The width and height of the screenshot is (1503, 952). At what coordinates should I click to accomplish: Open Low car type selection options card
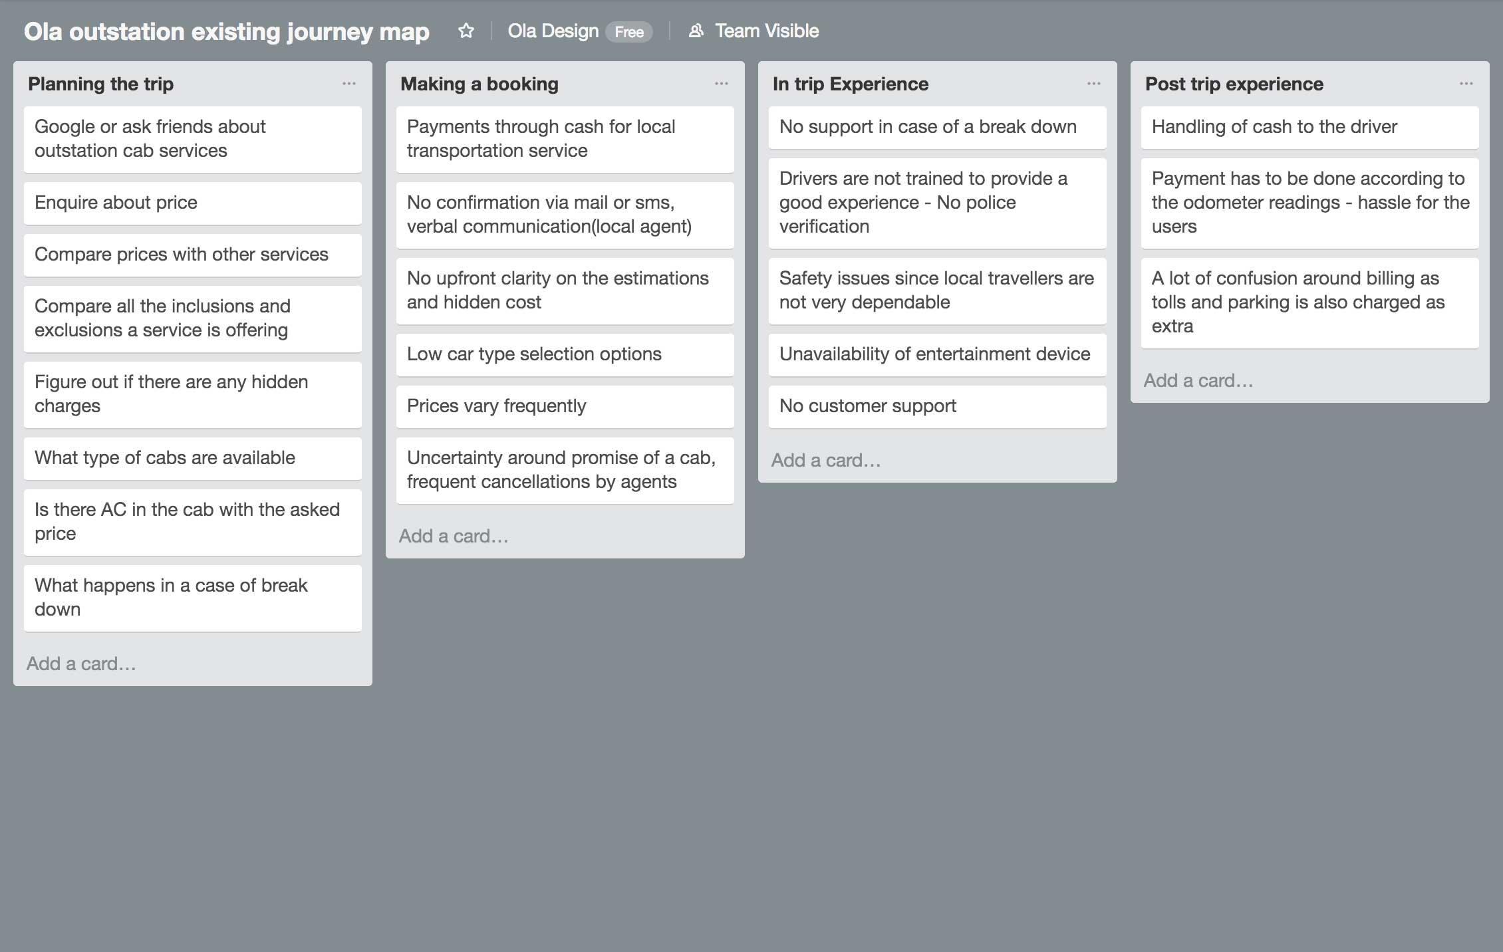pyautogui.click(x=565, y=354)
